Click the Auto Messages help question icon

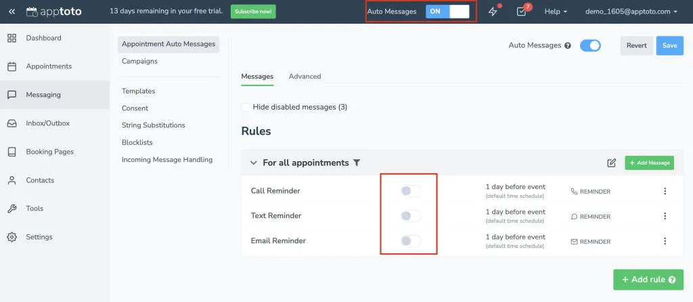point(568,45)
